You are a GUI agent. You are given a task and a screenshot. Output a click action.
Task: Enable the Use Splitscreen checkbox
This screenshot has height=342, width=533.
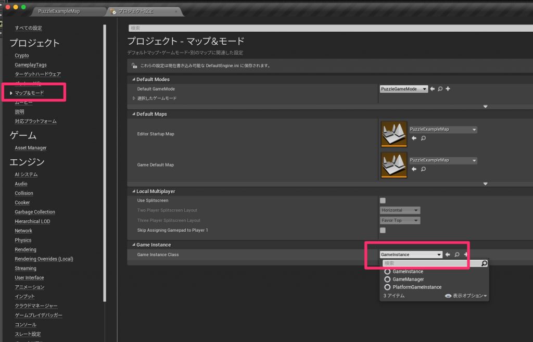click(x=383, y=200)
